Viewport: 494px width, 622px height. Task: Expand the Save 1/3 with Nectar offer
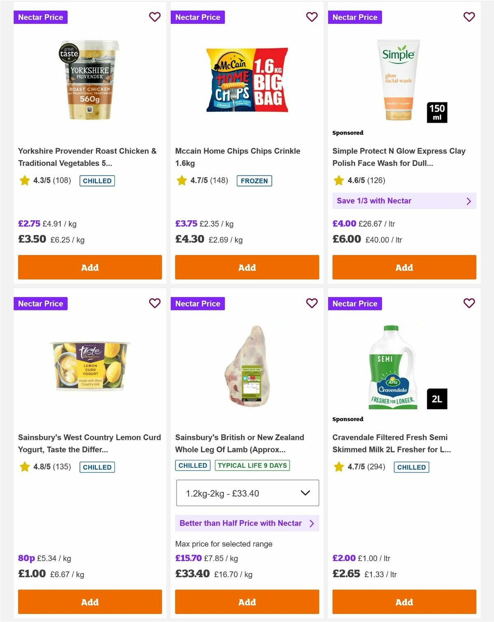404,201
